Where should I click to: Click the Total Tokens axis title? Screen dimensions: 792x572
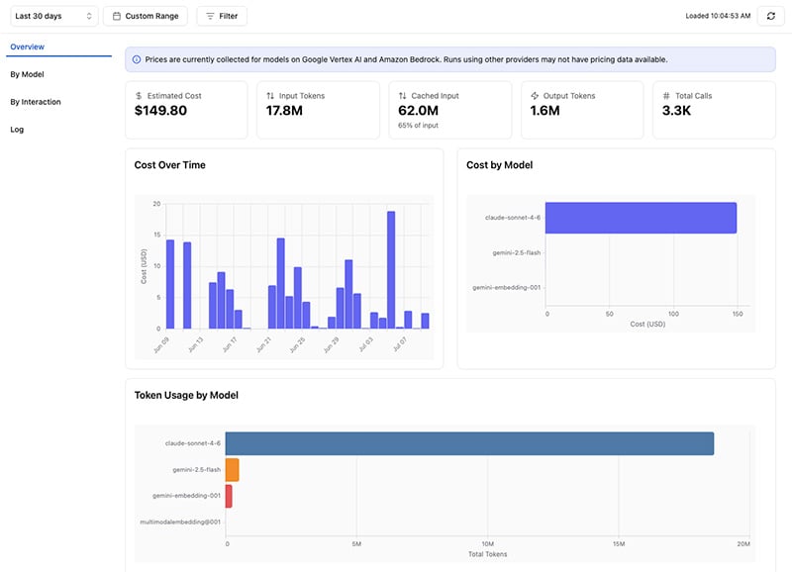pyautogui.click(x=487, y=554)
